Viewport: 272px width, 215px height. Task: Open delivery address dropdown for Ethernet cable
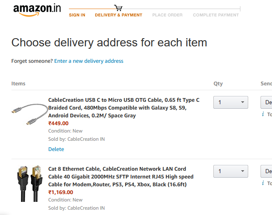point(266,171)
